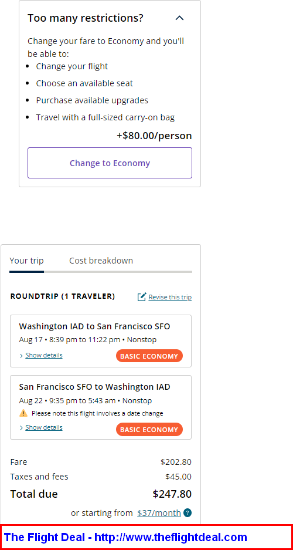Screen dimensions: 293x550
Task: Show details for San Francisco to Washington flight
Action: click(44, 427)
